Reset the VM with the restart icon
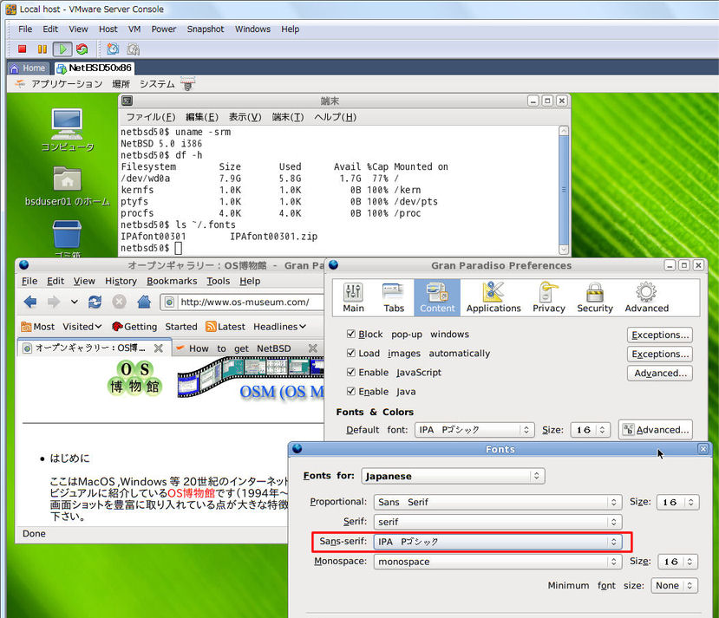The width and height of the screenshot is (719, 618). 82,49
